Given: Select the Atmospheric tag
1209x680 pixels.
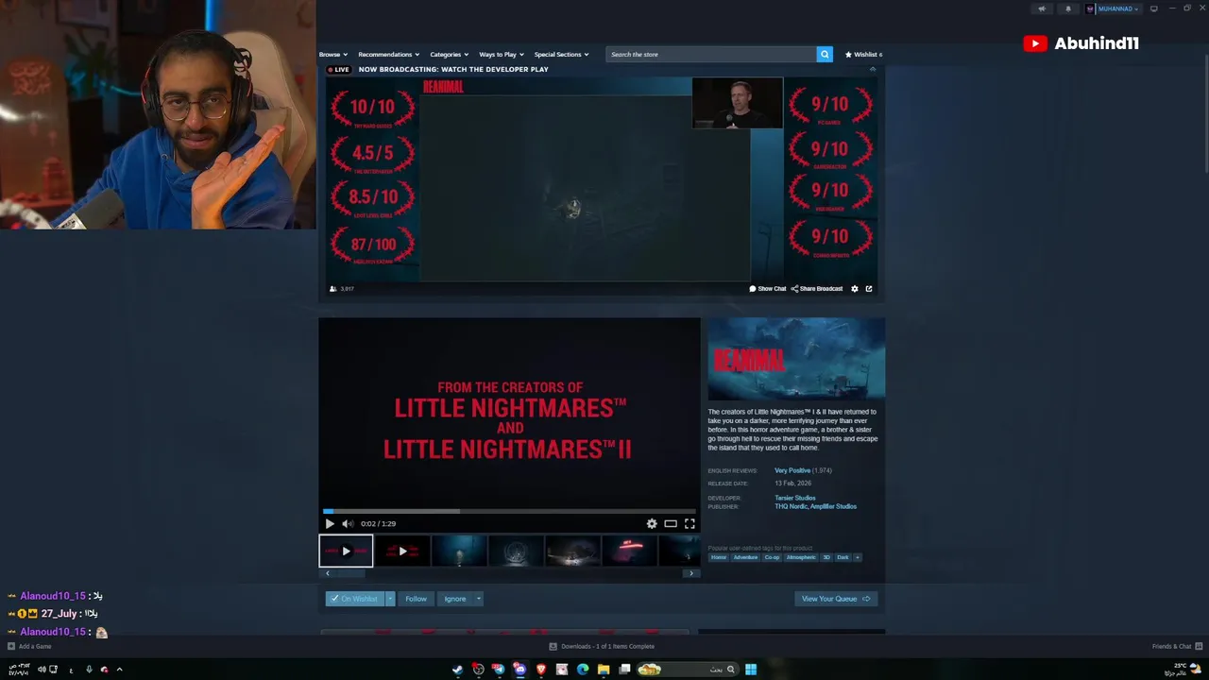Looking at the screenshot, I should click(x=801, y=557).
